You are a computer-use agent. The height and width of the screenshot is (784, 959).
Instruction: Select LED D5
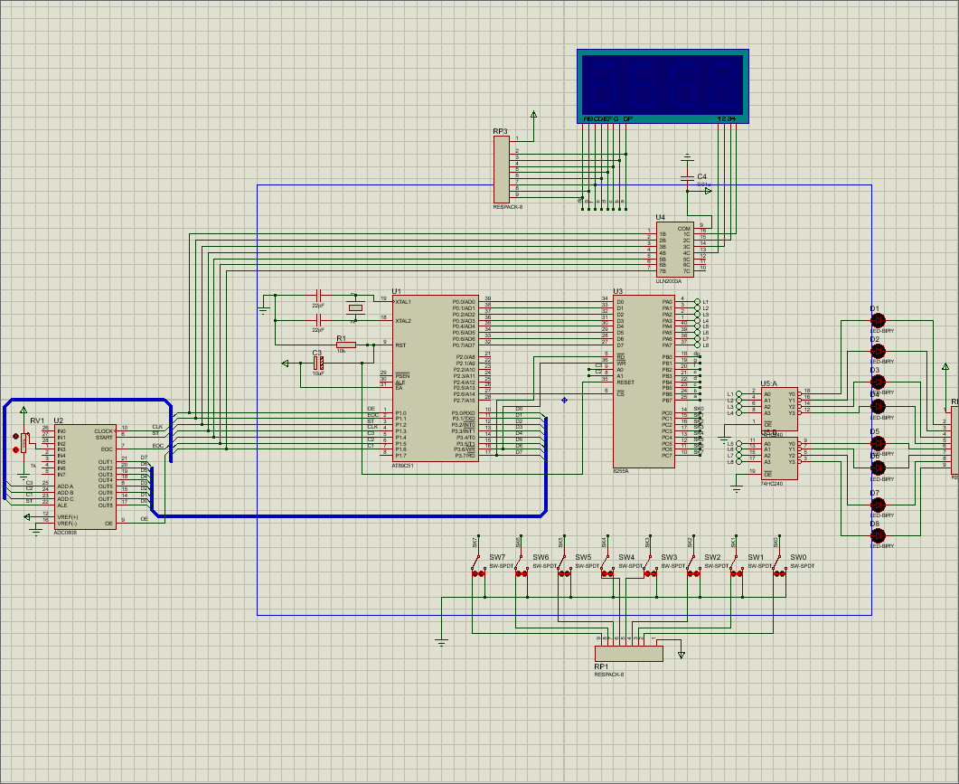tap(878, 444)
